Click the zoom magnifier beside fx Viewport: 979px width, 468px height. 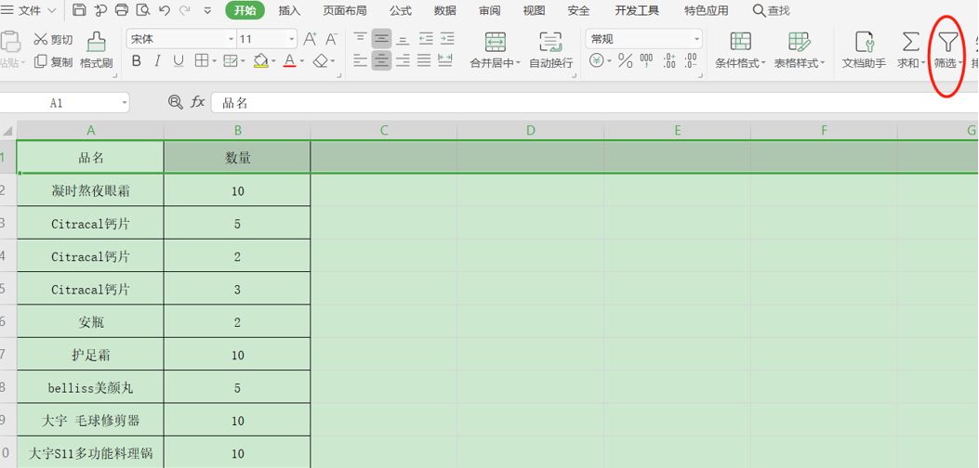click(176, 102)
